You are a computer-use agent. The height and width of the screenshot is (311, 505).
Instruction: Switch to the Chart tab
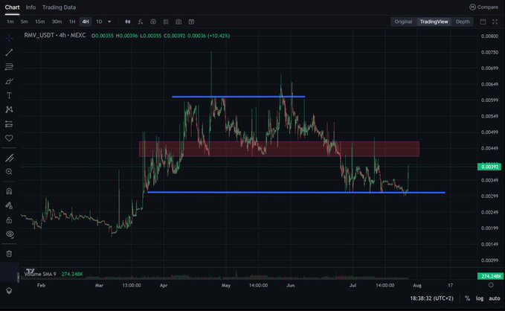[x=12, y=7]
